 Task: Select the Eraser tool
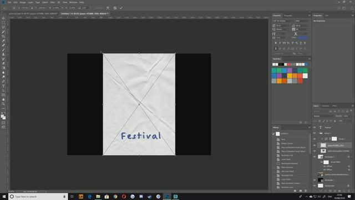tap(3, 63)
